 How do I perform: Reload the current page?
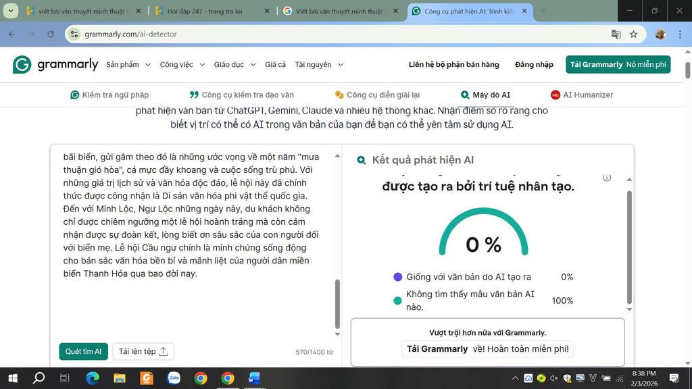pos(51,34)
